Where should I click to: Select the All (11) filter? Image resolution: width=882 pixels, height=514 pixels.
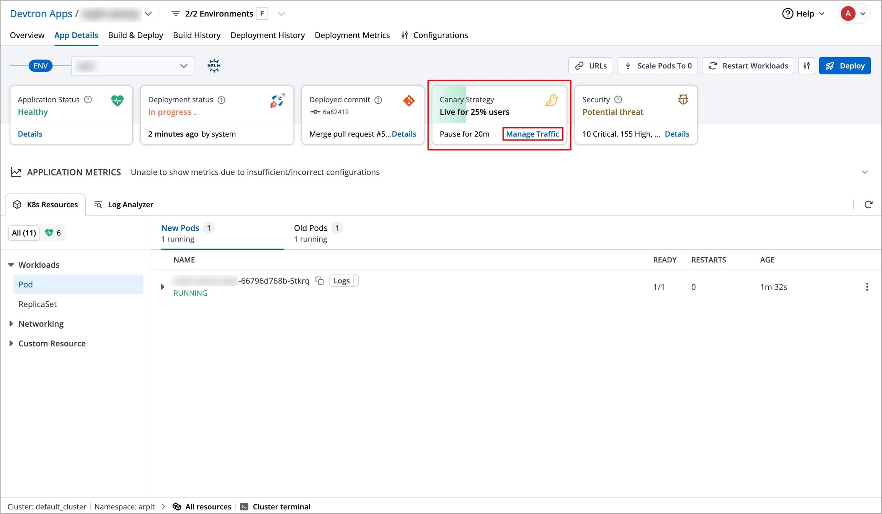[x=24, y=233]
